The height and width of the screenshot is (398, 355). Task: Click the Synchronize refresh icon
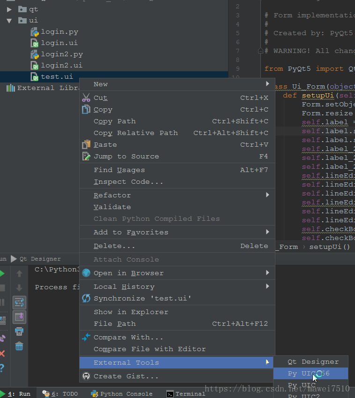point(86,299)
